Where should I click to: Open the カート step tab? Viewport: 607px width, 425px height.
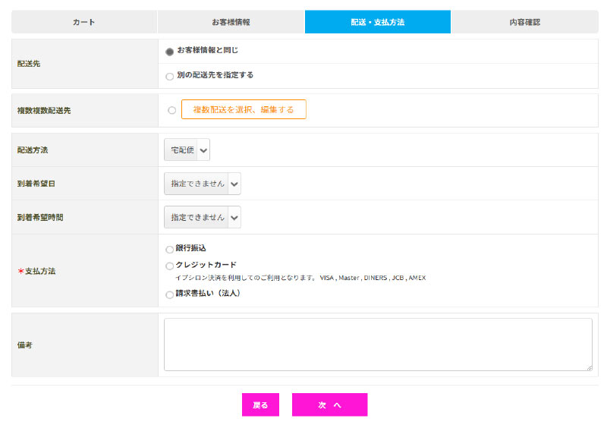point(84,22)
